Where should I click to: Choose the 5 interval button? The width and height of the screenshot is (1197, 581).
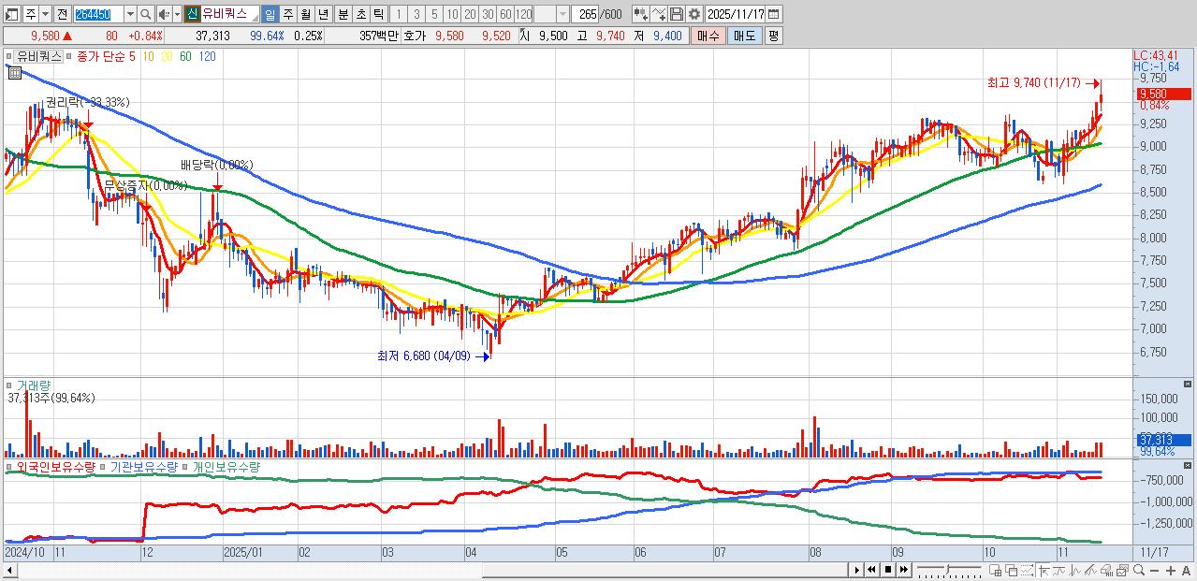434,14
